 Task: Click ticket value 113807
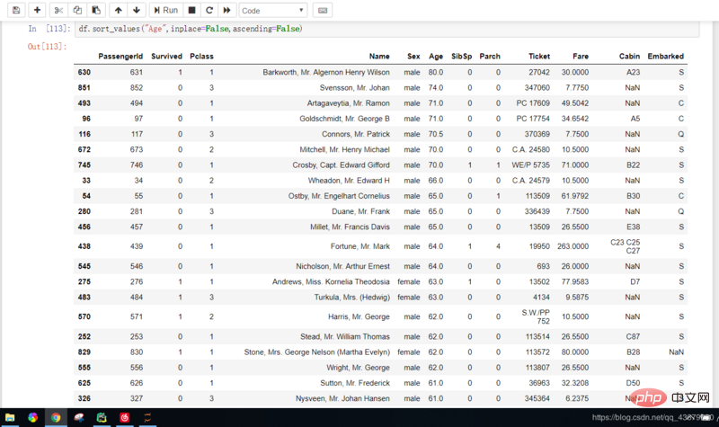point(537,368)
